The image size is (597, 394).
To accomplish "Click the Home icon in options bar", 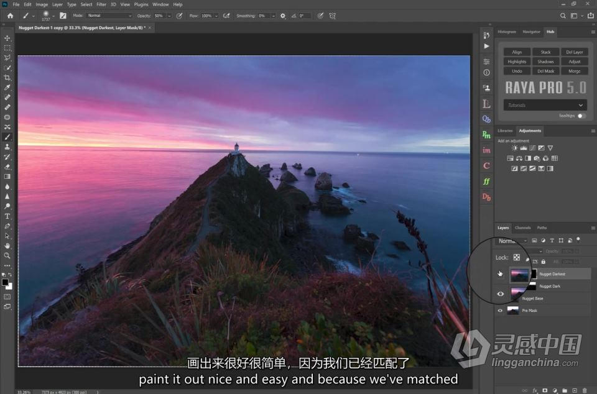I will pos(11,16).
